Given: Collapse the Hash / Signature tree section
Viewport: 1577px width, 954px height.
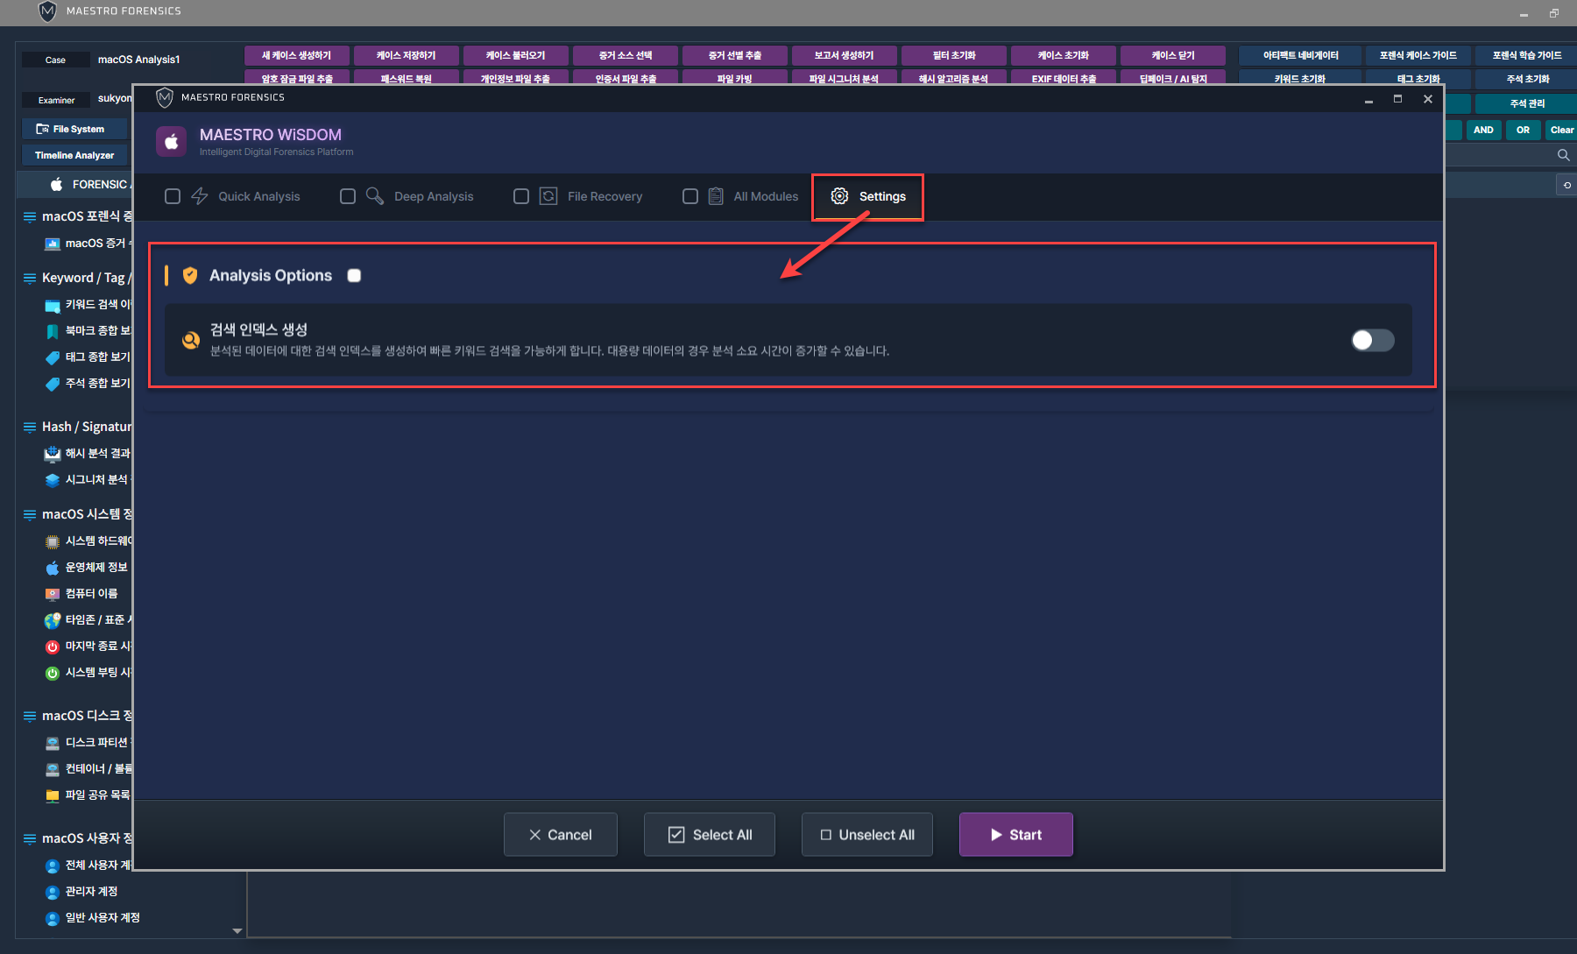Looking at the screenshot, I should click(x=30, y=427).
